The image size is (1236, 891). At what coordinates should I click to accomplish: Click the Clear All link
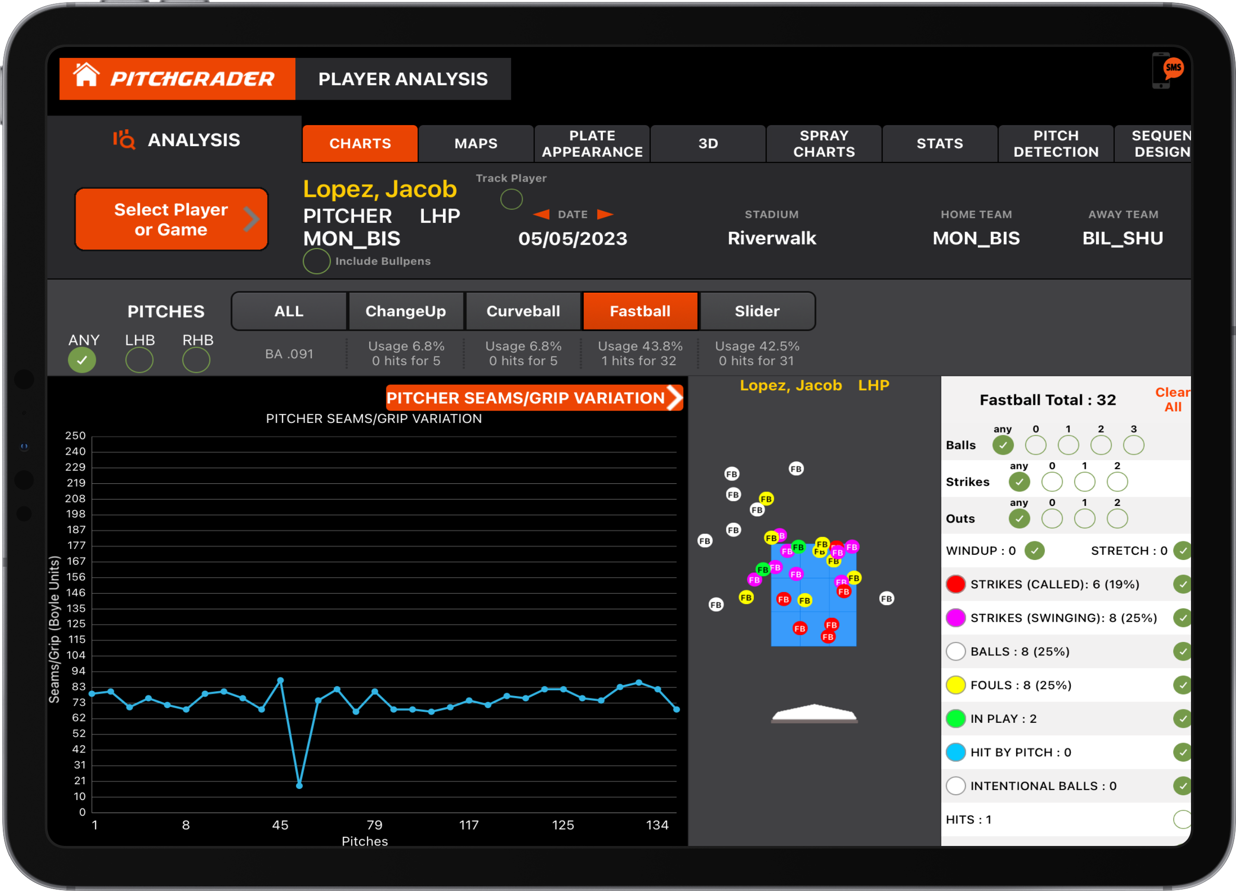pyautogui.click(x=1172, y=400)
